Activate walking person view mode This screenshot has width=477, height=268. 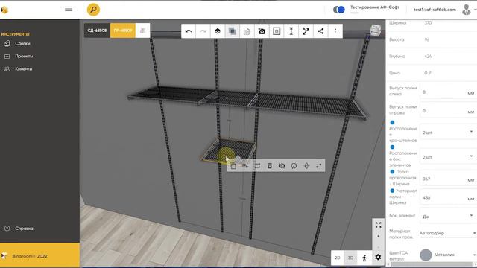click(x=364, y=258)
